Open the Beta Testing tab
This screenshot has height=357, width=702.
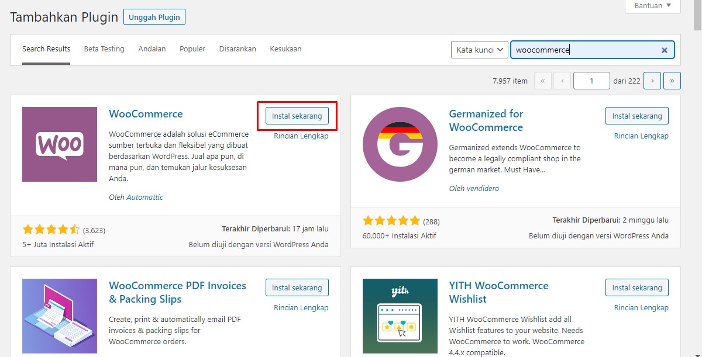click(104, 49)
